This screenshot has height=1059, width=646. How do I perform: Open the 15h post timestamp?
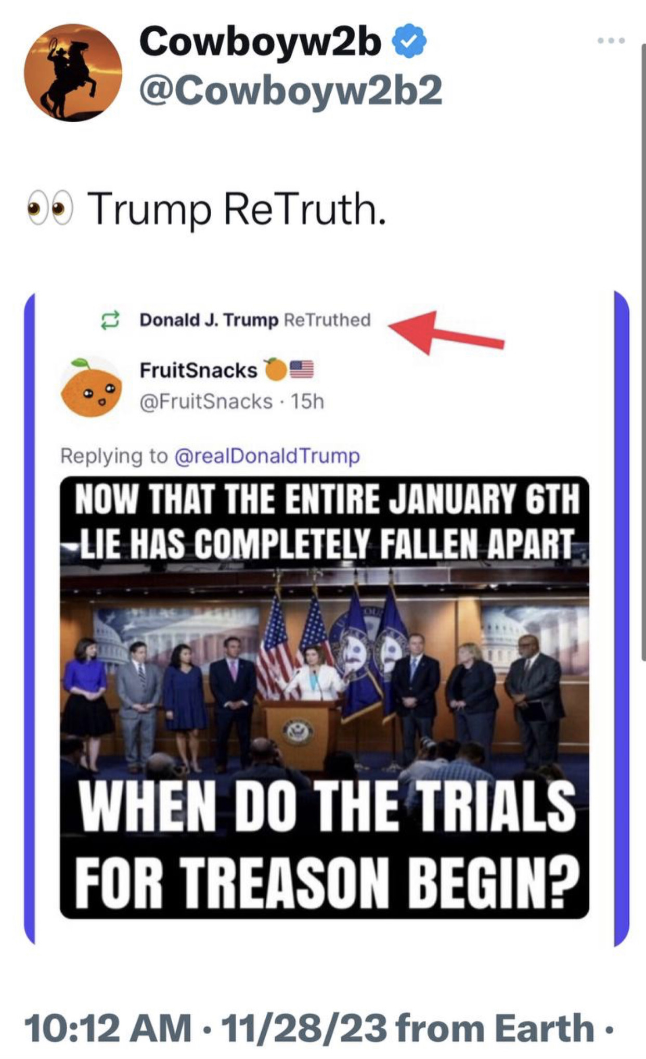(307, 401)
